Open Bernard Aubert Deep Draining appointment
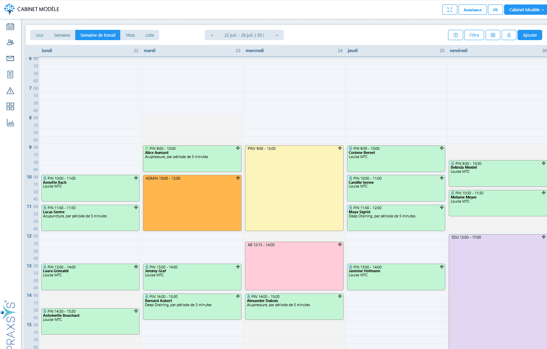Screen dimensions: 547x349 192,306
